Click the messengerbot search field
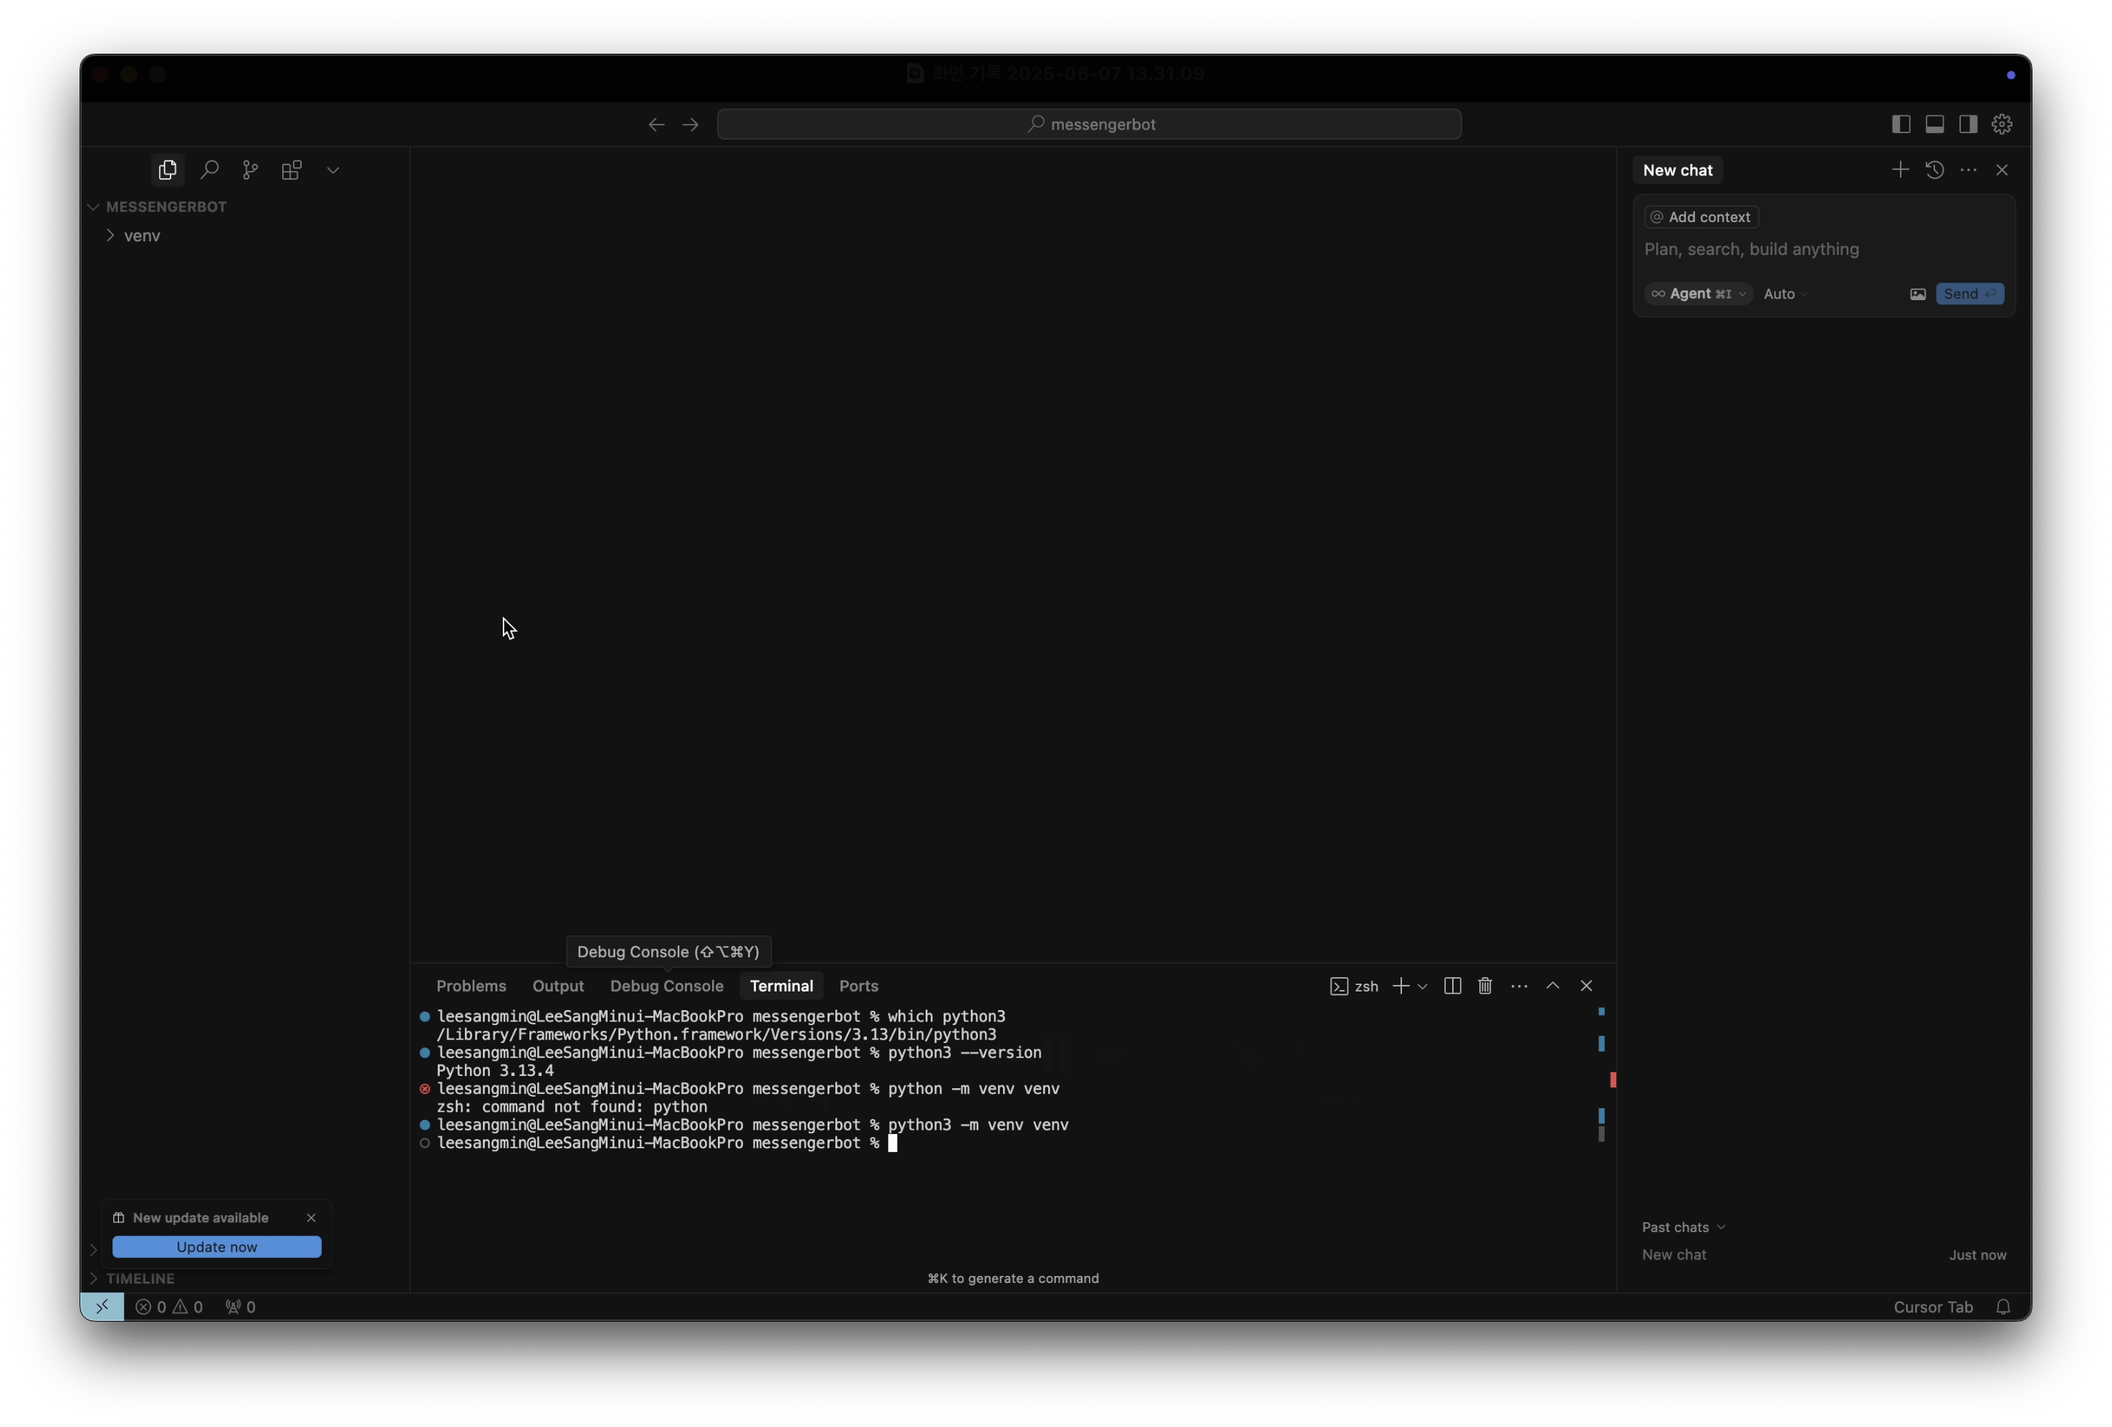The width and height of the screenshot is (2112, 1427). pyautogui.click(x=1089, y=125)
